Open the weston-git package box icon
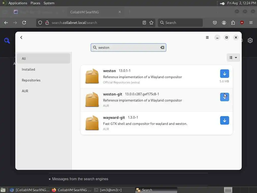This screenshot has width=257, height=193. pyautogui.click(x=92, y=100)
